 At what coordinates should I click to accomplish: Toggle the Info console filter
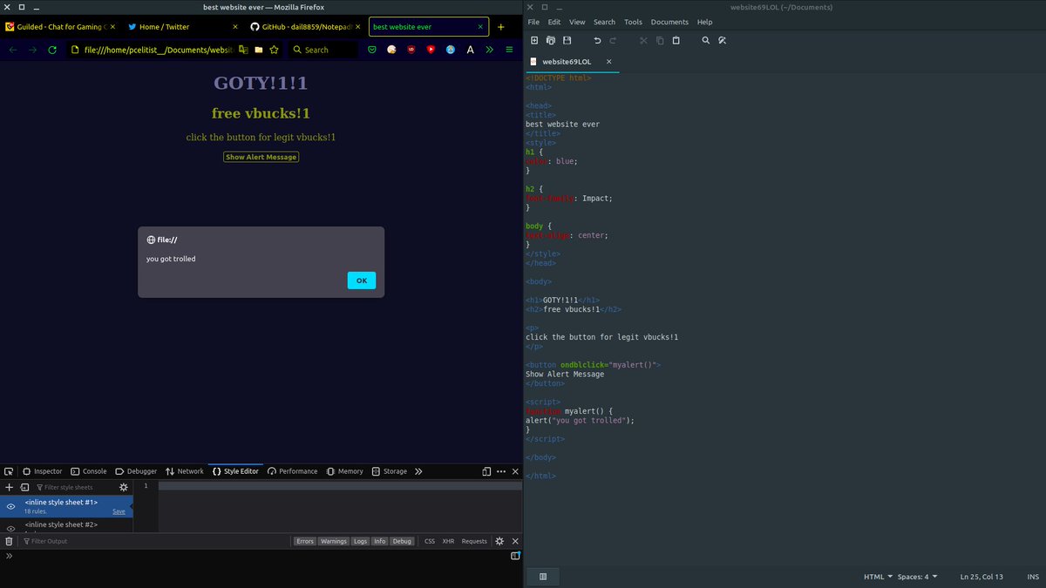point(380,541)
